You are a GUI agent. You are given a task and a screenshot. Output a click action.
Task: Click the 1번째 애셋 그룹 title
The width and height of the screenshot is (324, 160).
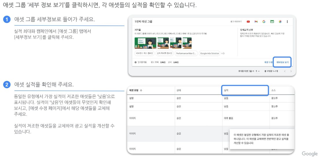(x=143, y=22)
